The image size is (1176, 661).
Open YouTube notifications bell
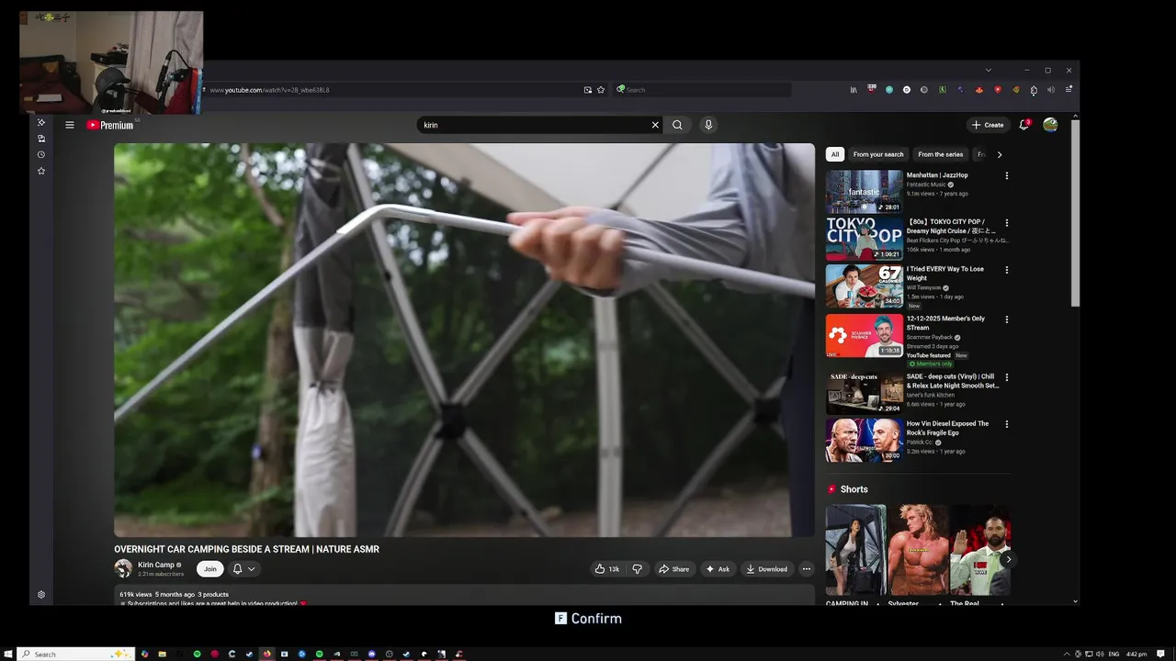(x=1023, y=125)
